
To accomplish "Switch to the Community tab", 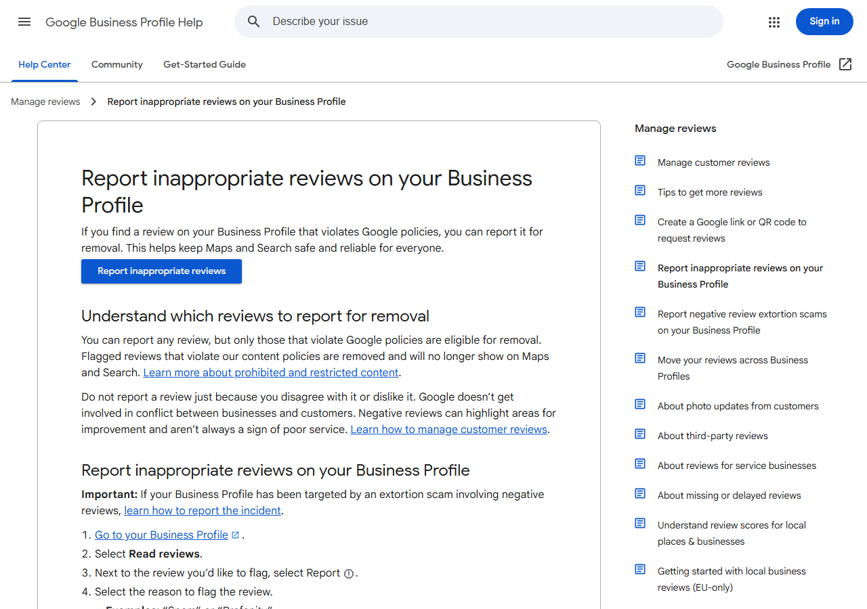I will click(117, 64).
